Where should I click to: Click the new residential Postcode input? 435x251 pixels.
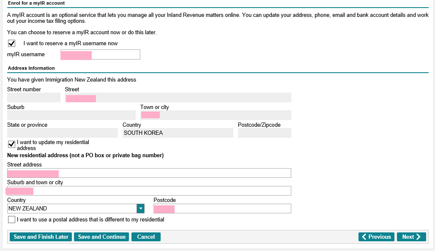coord(222,208)
